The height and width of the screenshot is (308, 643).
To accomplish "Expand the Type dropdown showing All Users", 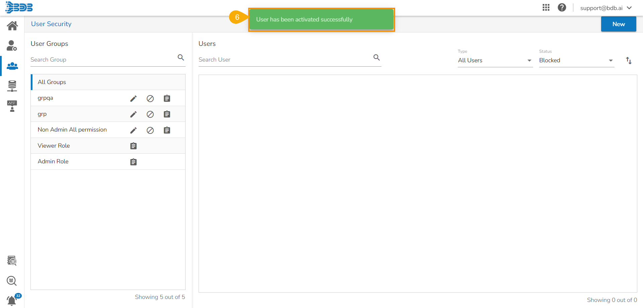I will coord(495,61).
